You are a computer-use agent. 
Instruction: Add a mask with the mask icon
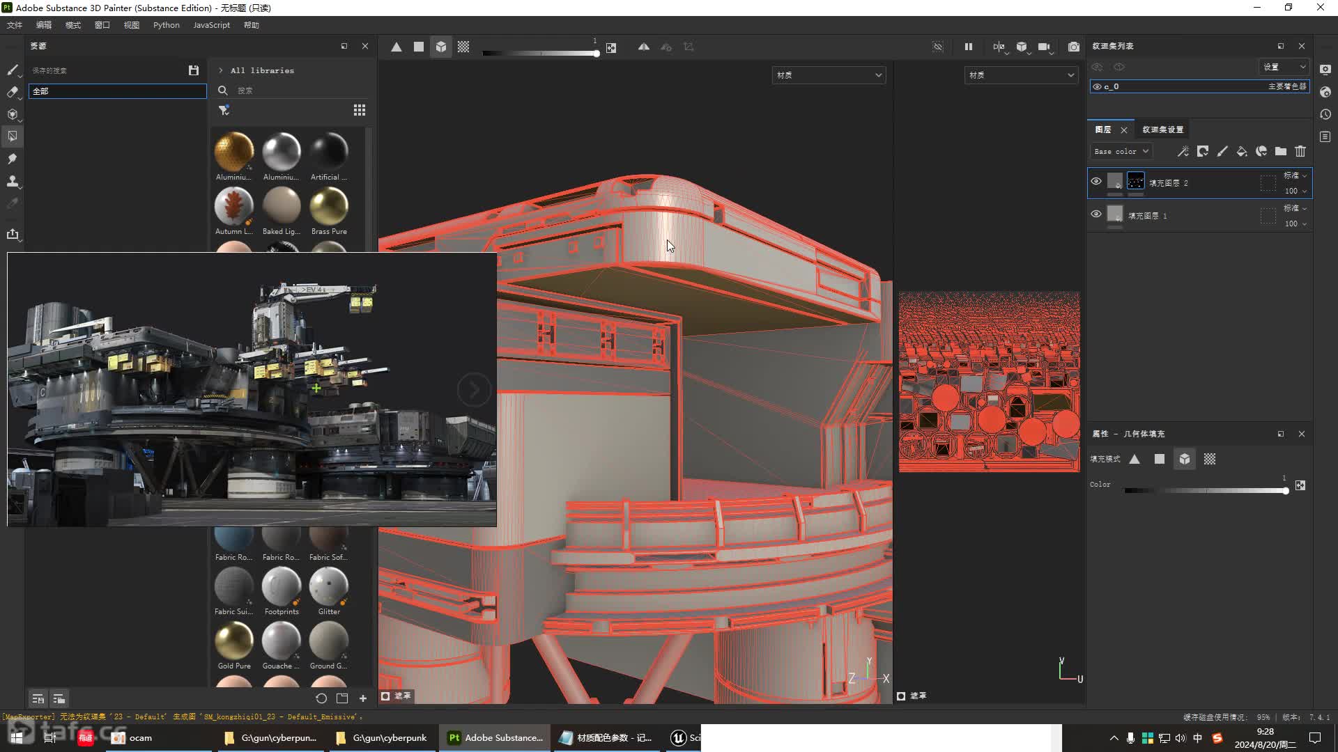click(x=1203, y=151)
